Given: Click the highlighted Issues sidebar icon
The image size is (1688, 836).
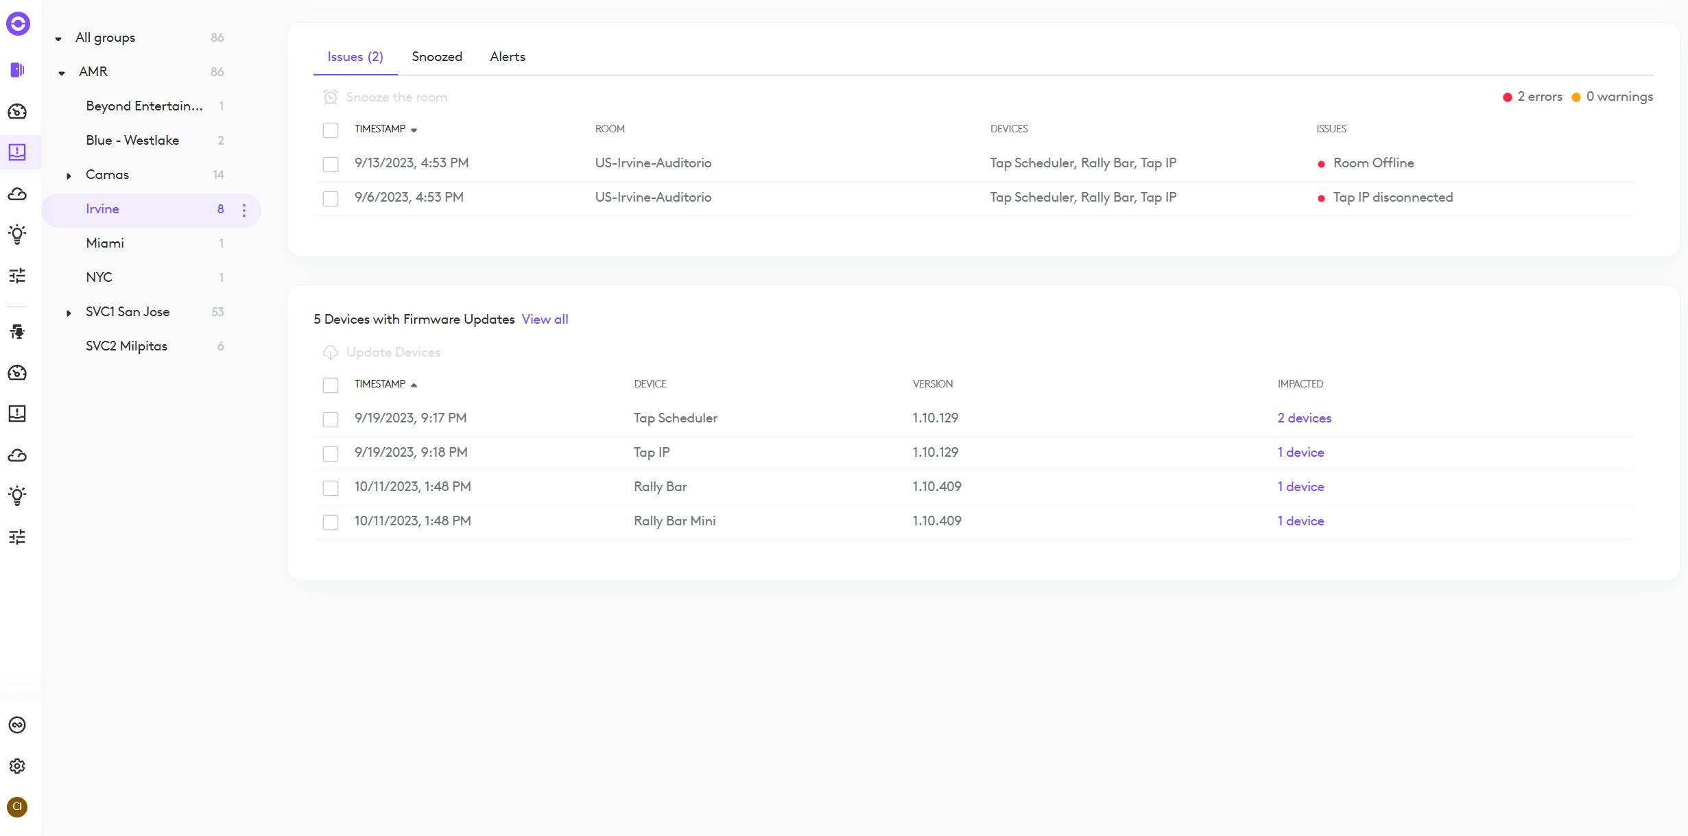Looking at the screenshot, I should click(x=18, y=152).
